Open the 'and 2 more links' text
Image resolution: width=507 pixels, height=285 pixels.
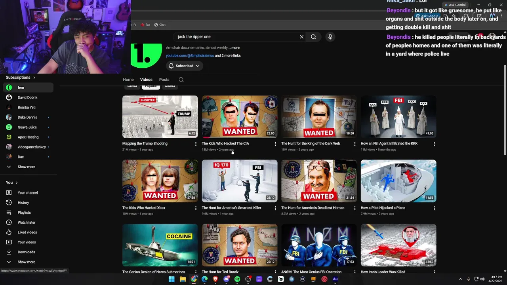[228, 56]
